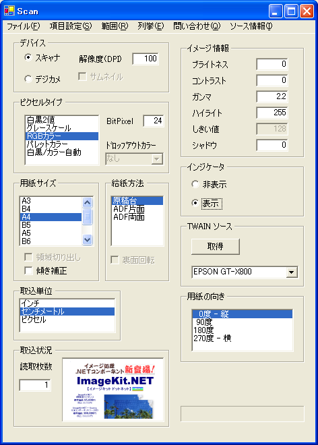Screen dimensions: 318x445
Task: Click scroll up arrow in 用紙サイズ list
Action: click(87, 202)
